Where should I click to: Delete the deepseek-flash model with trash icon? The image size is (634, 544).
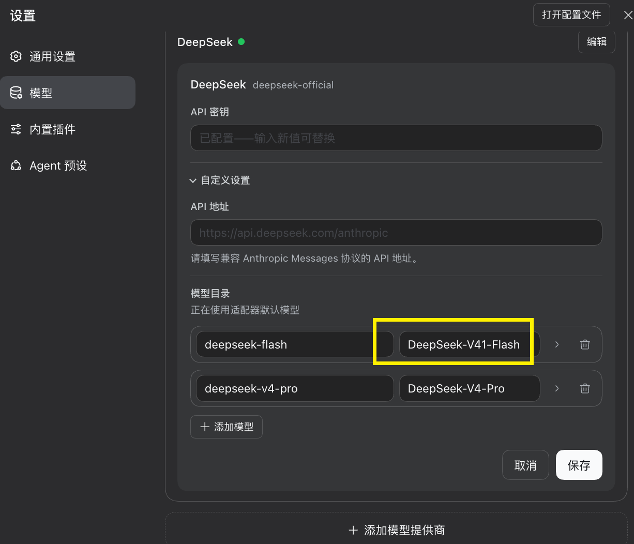[x=585, y=344]
